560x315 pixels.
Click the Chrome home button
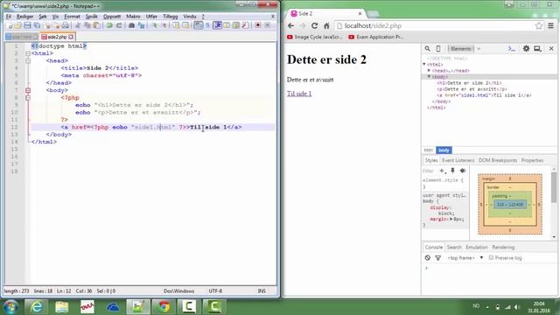point(326,25)
